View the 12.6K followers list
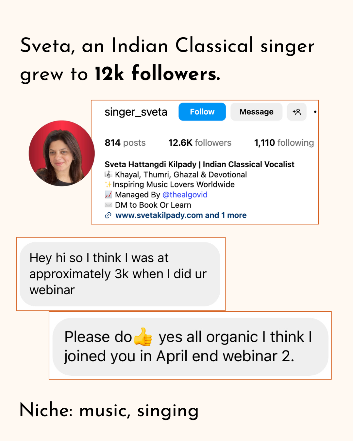 tap(200, 143)
